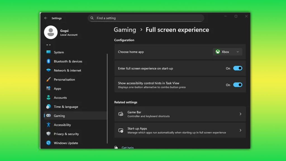Select Time & language category
286x161 pixels.
75,106
